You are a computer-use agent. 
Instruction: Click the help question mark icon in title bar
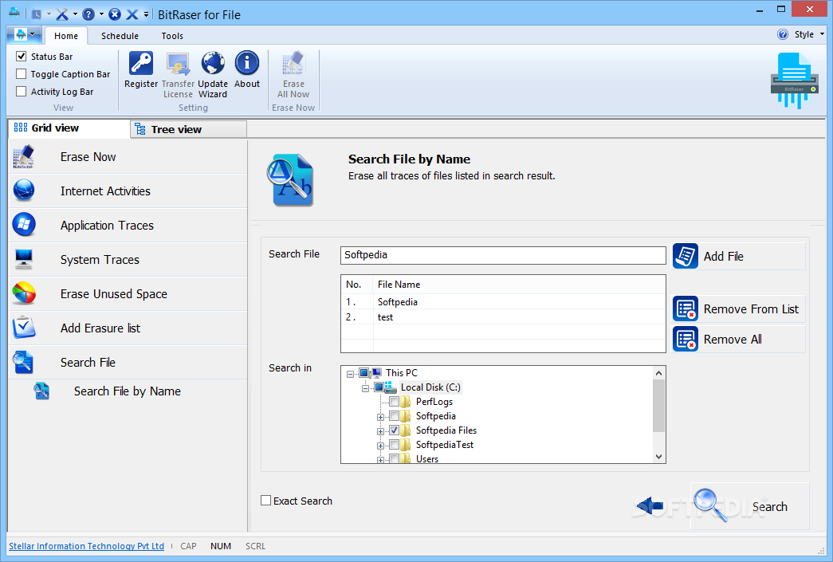[x=88, y=14]
